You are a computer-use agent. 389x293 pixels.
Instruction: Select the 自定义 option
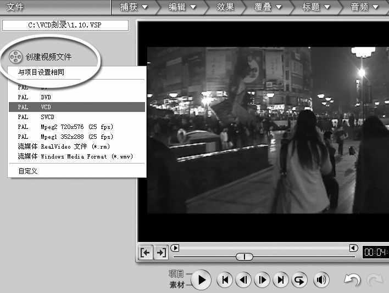(28, 171)
